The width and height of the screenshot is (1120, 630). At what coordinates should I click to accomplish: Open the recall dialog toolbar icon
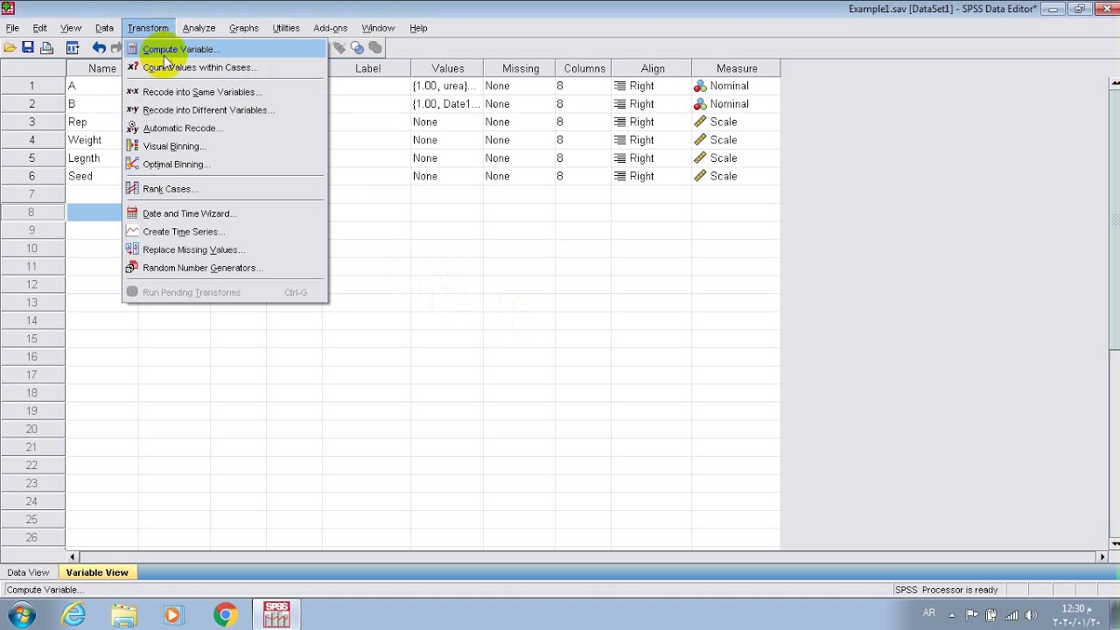pos(73,48)
